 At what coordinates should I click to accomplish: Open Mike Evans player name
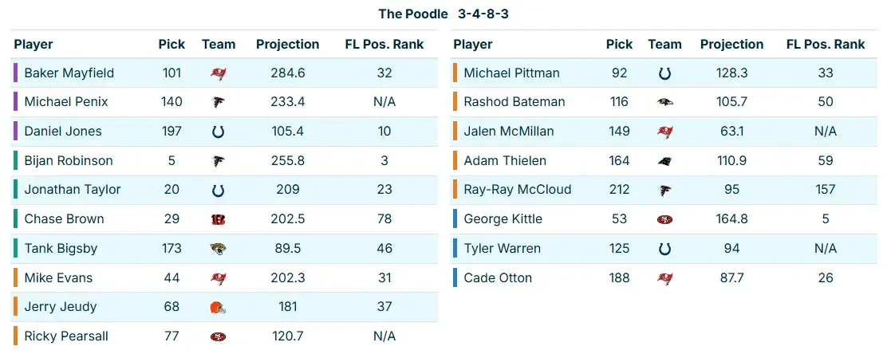[58, 278]
